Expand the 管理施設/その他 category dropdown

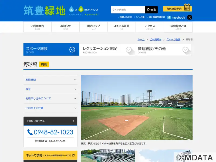point(185,50)
